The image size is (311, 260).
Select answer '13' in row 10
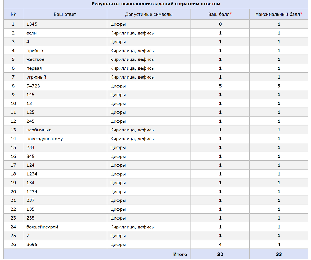[29, 103]
